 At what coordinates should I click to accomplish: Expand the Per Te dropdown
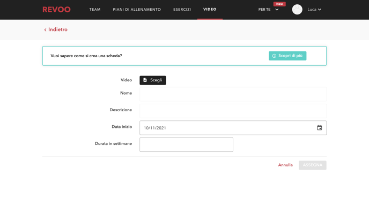pyautogui.click(x=268, y=10)
